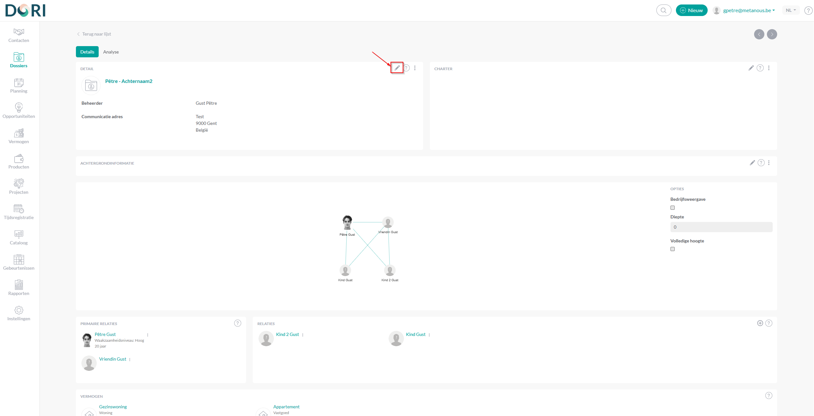Switch to the Analyse tab
The image size is (814, 416).
point(111,52)
